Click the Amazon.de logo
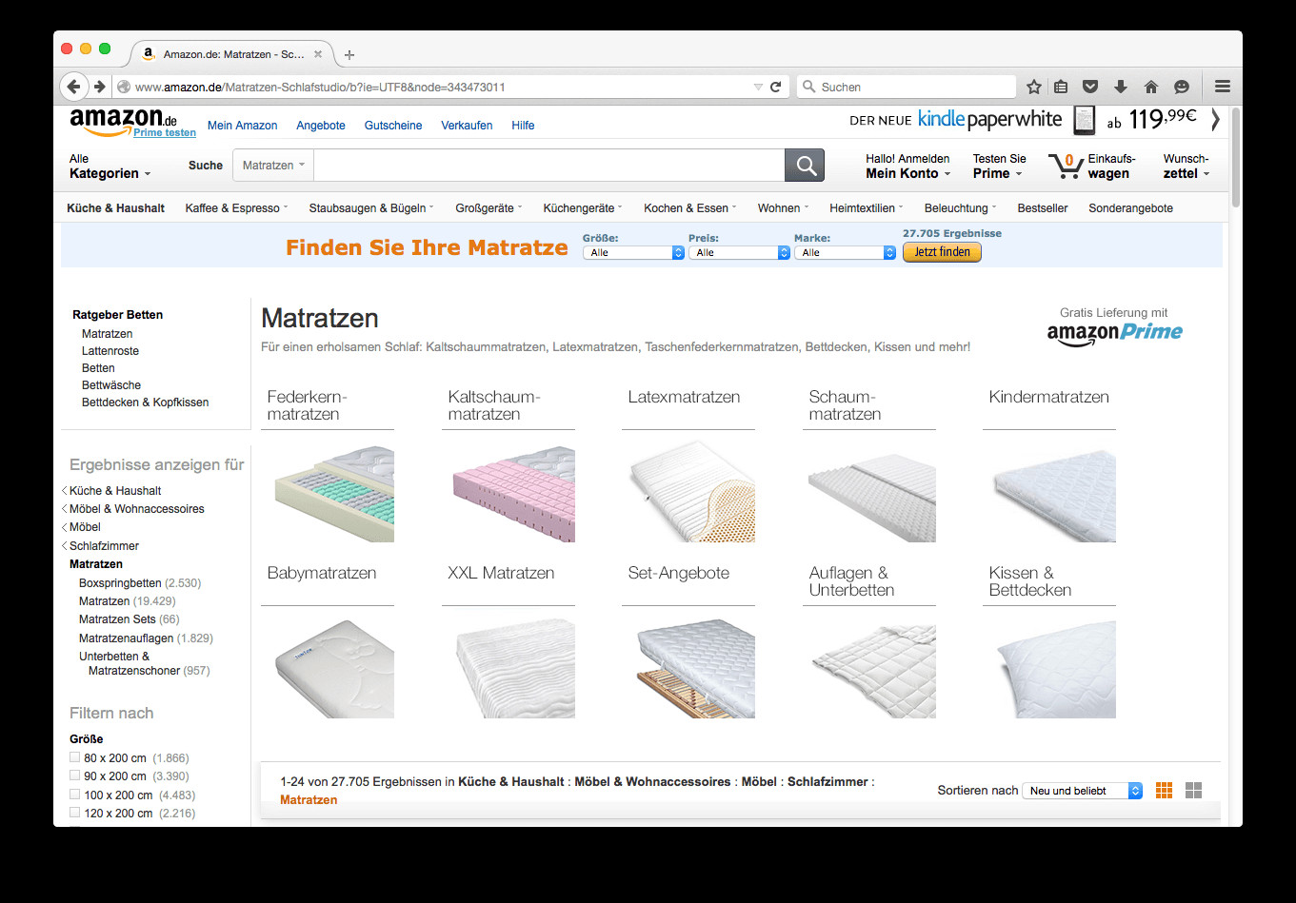The image size is (1296, 903). (124, 121)
